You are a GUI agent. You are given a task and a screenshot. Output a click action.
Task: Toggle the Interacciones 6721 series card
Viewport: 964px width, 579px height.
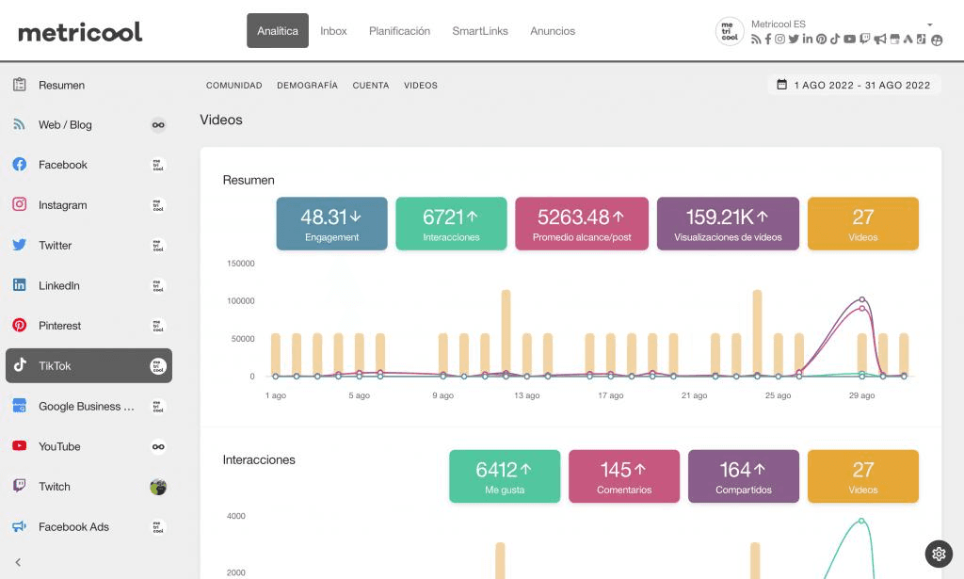[451, 224]
